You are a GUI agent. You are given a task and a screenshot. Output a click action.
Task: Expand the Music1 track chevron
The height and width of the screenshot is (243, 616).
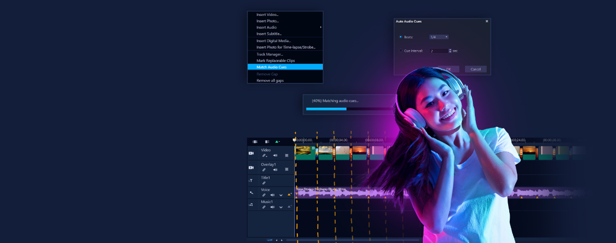[x=281, y=207]
